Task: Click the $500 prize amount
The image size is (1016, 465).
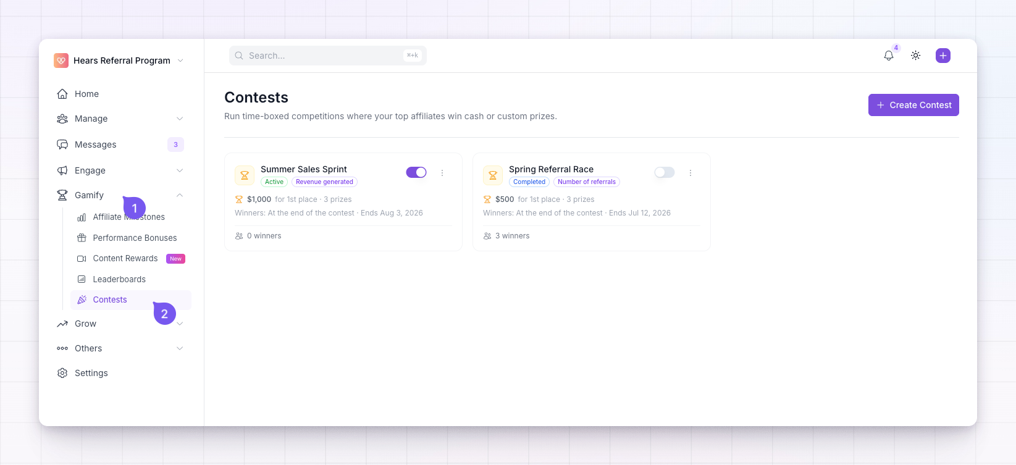Action: (x=505, y=199)
